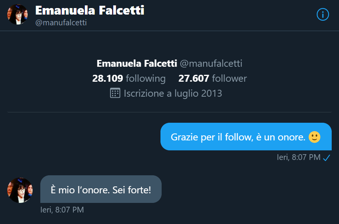Click the @manufalcetti handle under the header name

click(x=61, y=23)
